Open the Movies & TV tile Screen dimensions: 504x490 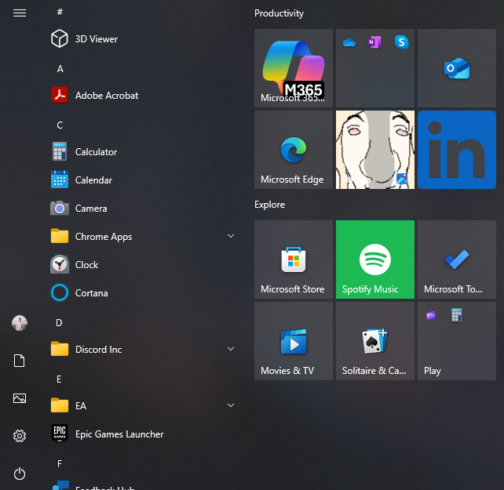(294, 341)
